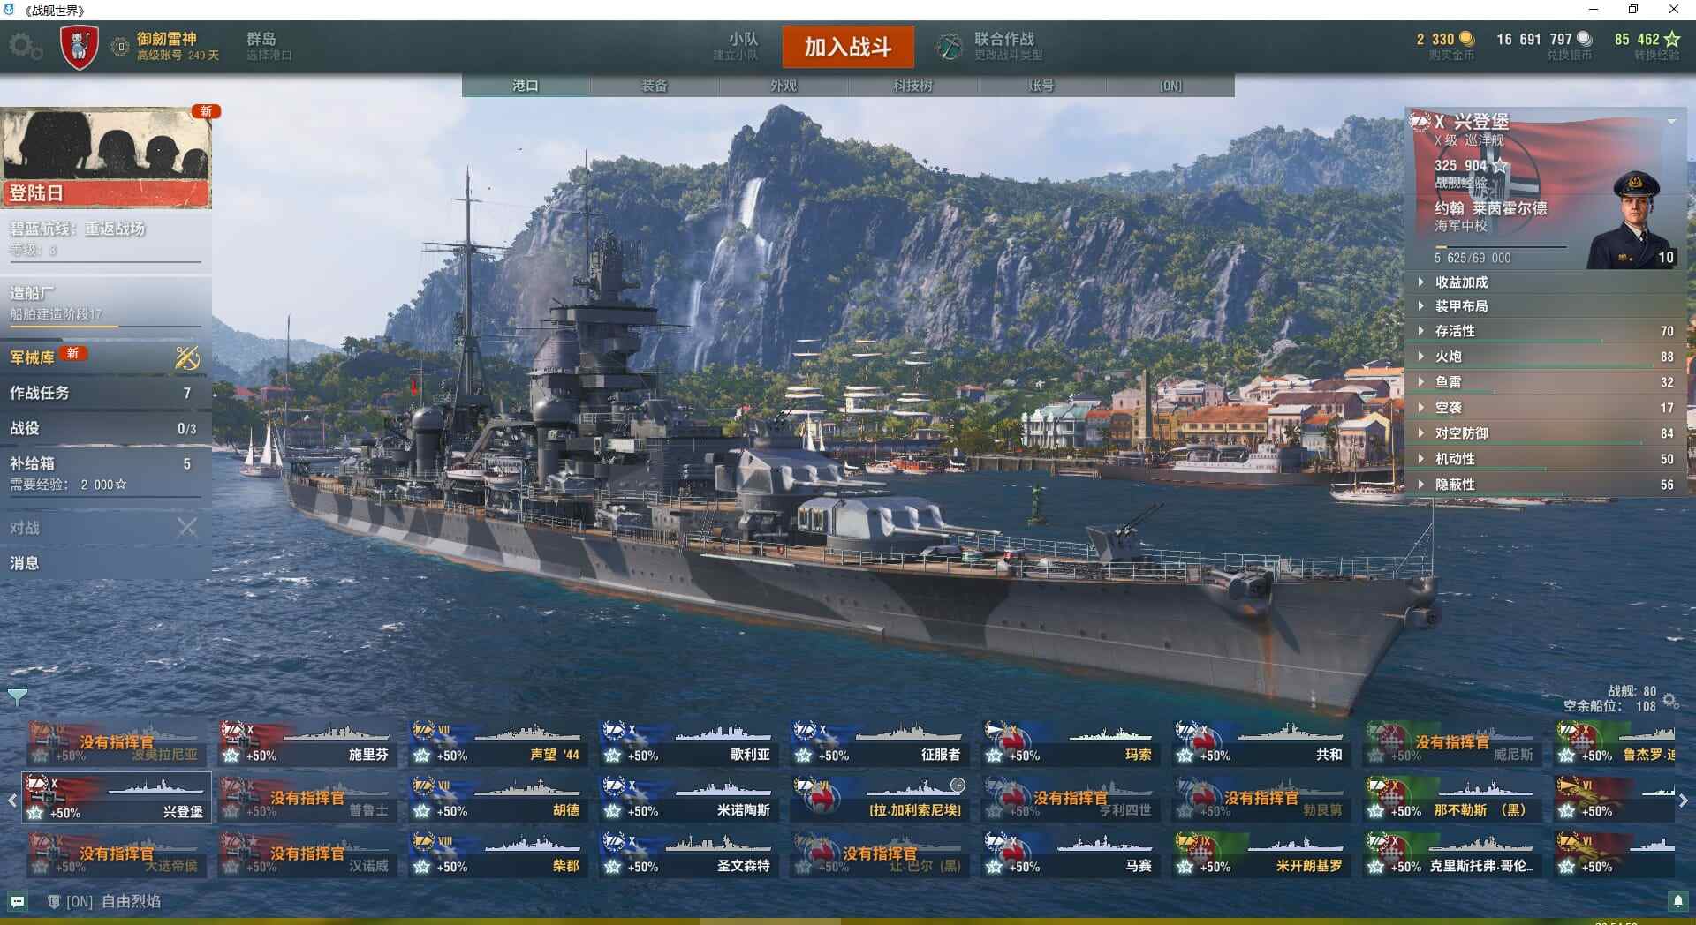Click the gold doubloons coin icon

click(x=1466, y=39)
